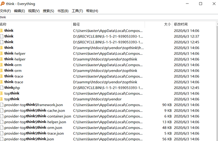Click the file icon of provider-topthink$framework.json
Screen dimensions: 218x141
[x=2, y=105]
